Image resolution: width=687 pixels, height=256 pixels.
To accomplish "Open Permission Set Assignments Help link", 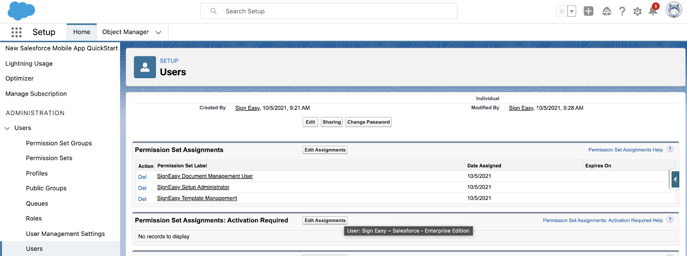I will pyautogui.click(x=626, y=150).
